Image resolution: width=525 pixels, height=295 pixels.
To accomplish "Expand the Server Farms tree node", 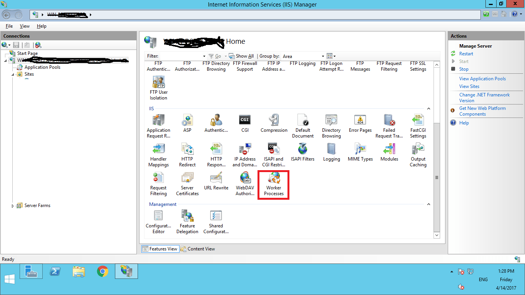I will [13, 206].
